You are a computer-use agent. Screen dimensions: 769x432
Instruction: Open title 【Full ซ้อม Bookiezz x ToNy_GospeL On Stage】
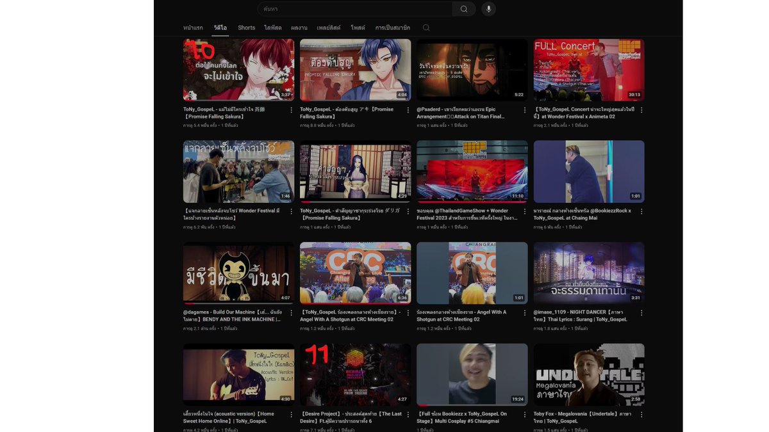[462, 417]
